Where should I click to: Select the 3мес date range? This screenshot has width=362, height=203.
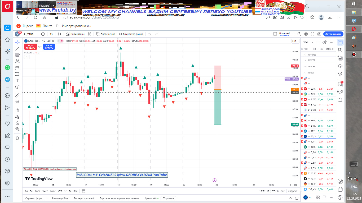click(x=45, y=191)
